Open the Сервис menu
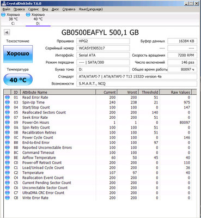The height and width of the screenshot is (218, 201). [33, 9]
